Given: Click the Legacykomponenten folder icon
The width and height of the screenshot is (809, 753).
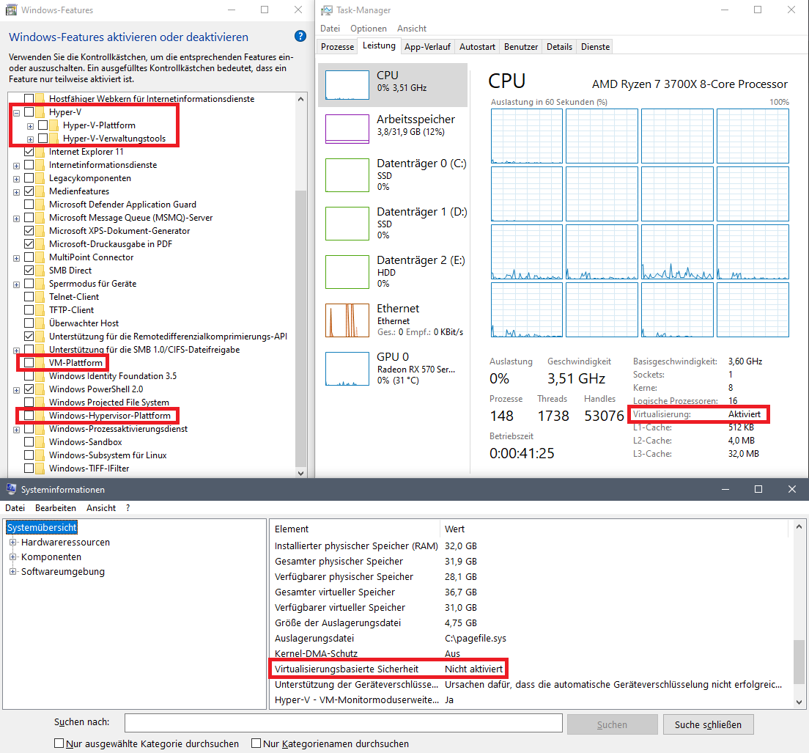Looking at the screenshot, I should click(x=40, y=178).
